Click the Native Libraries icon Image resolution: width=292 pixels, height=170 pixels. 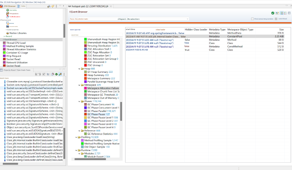point(7,33)
